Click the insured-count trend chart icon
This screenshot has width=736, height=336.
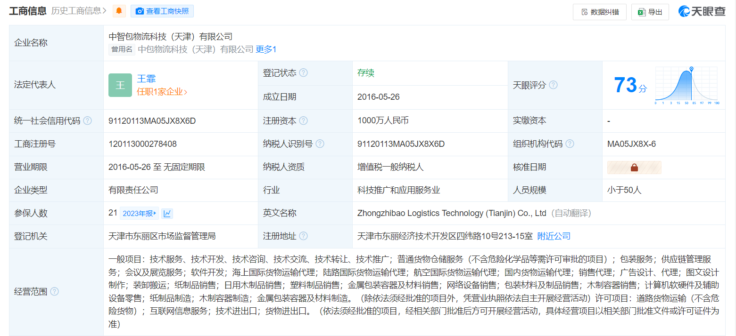click(167, 214)
